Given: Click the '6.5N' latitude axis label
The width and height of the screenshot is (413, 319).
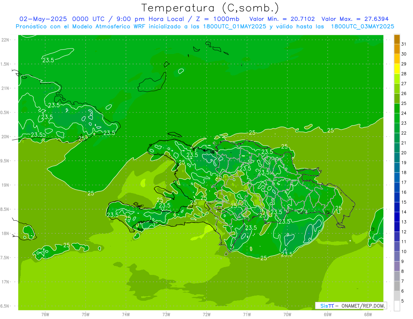Looking at the screenshot, I should coord(5,306).
